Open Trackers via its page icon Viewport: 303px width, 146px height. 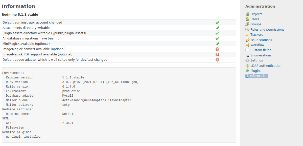(247, 34)
